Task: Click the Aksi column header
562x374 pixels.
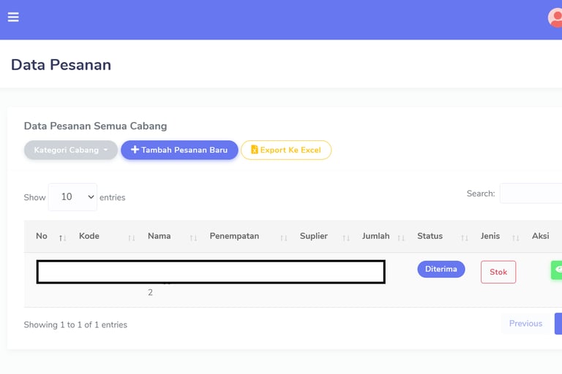Action: [x=541, y=236]
